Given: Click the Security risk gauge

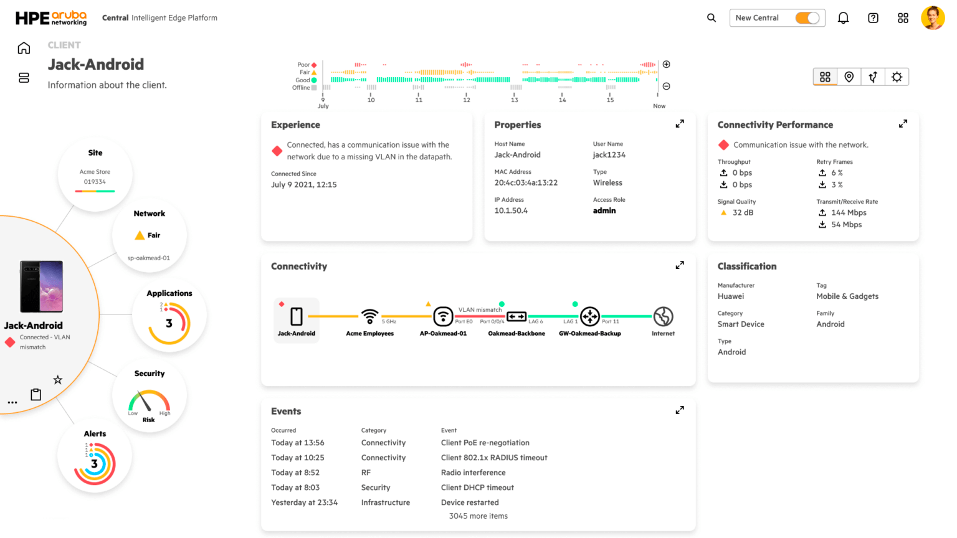Looking at the screenshot, I should click(x=149, y=401).
